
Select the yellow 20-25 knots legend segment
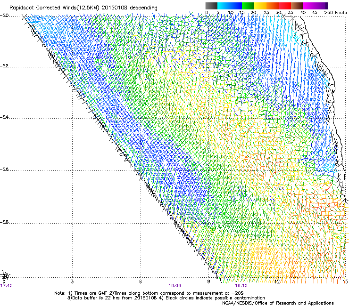(260, 6)
